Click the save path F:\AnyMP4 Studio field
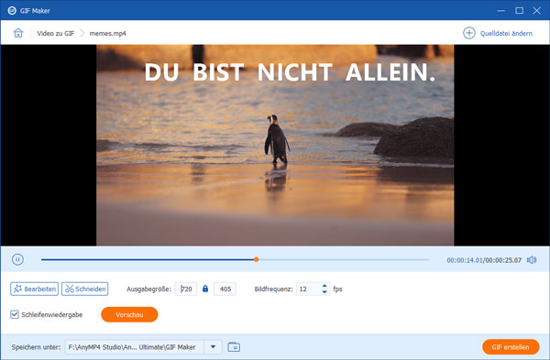This screenshot has height=360, width=550. 135,347
